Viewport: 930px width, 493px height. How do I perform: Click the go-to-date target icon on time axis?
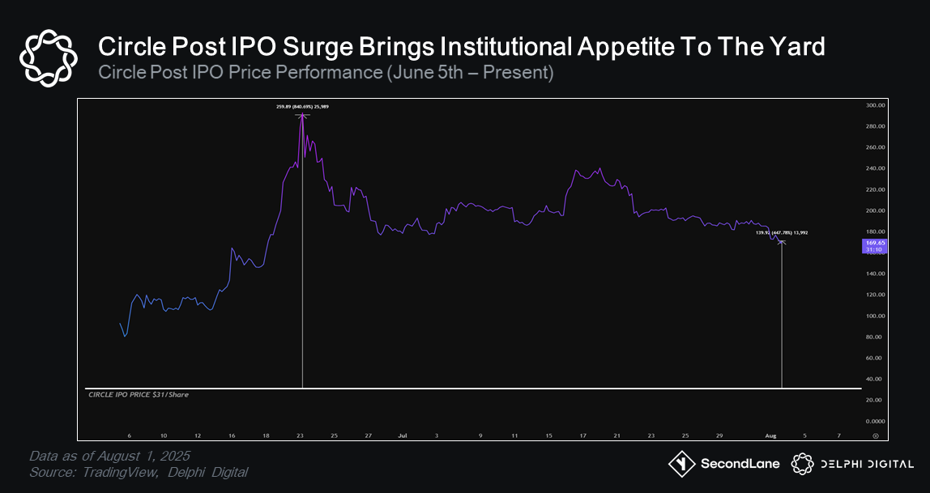tap(875, 435)
